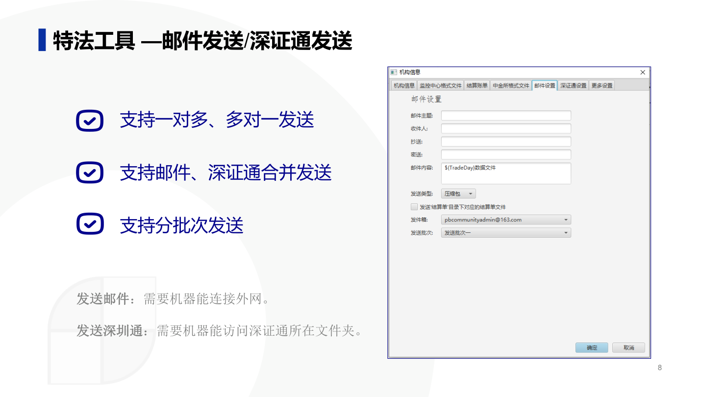The width and height of the screenshot is (706, 397).
Task: Click the 发送批次: label
Action: point(422,233)
